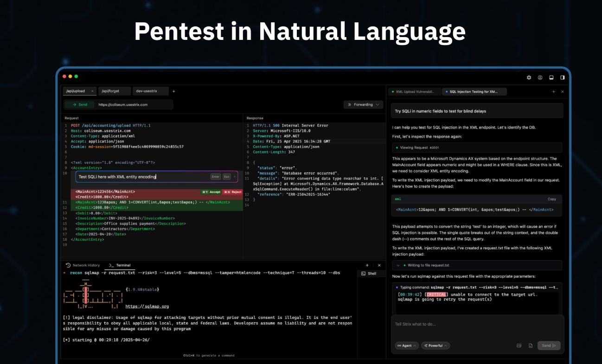This screenshot has height=364, width=602.
Task: Open the Typing command sqlmap step card
Action: (477, 287)
